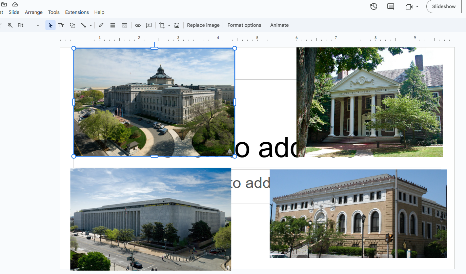Open Format options for the image
The width and height of the screenshot is (466, 274).
244,25
